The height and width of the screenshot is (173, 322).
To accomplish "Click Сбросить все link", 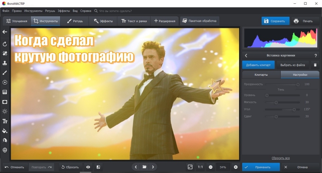I will click(x=280, y=158).
